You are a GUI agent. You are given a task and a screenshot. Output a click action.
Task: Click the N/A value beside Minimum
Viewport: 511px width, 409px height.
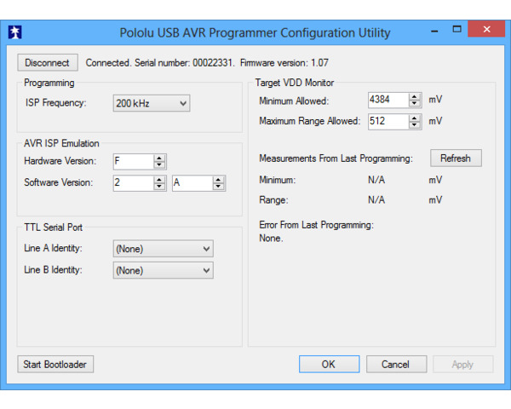pos(376,180)
